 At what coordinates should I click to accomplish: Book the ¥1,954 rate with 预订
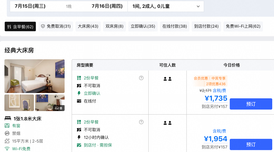pyautogui.click(x=251, y=144)
